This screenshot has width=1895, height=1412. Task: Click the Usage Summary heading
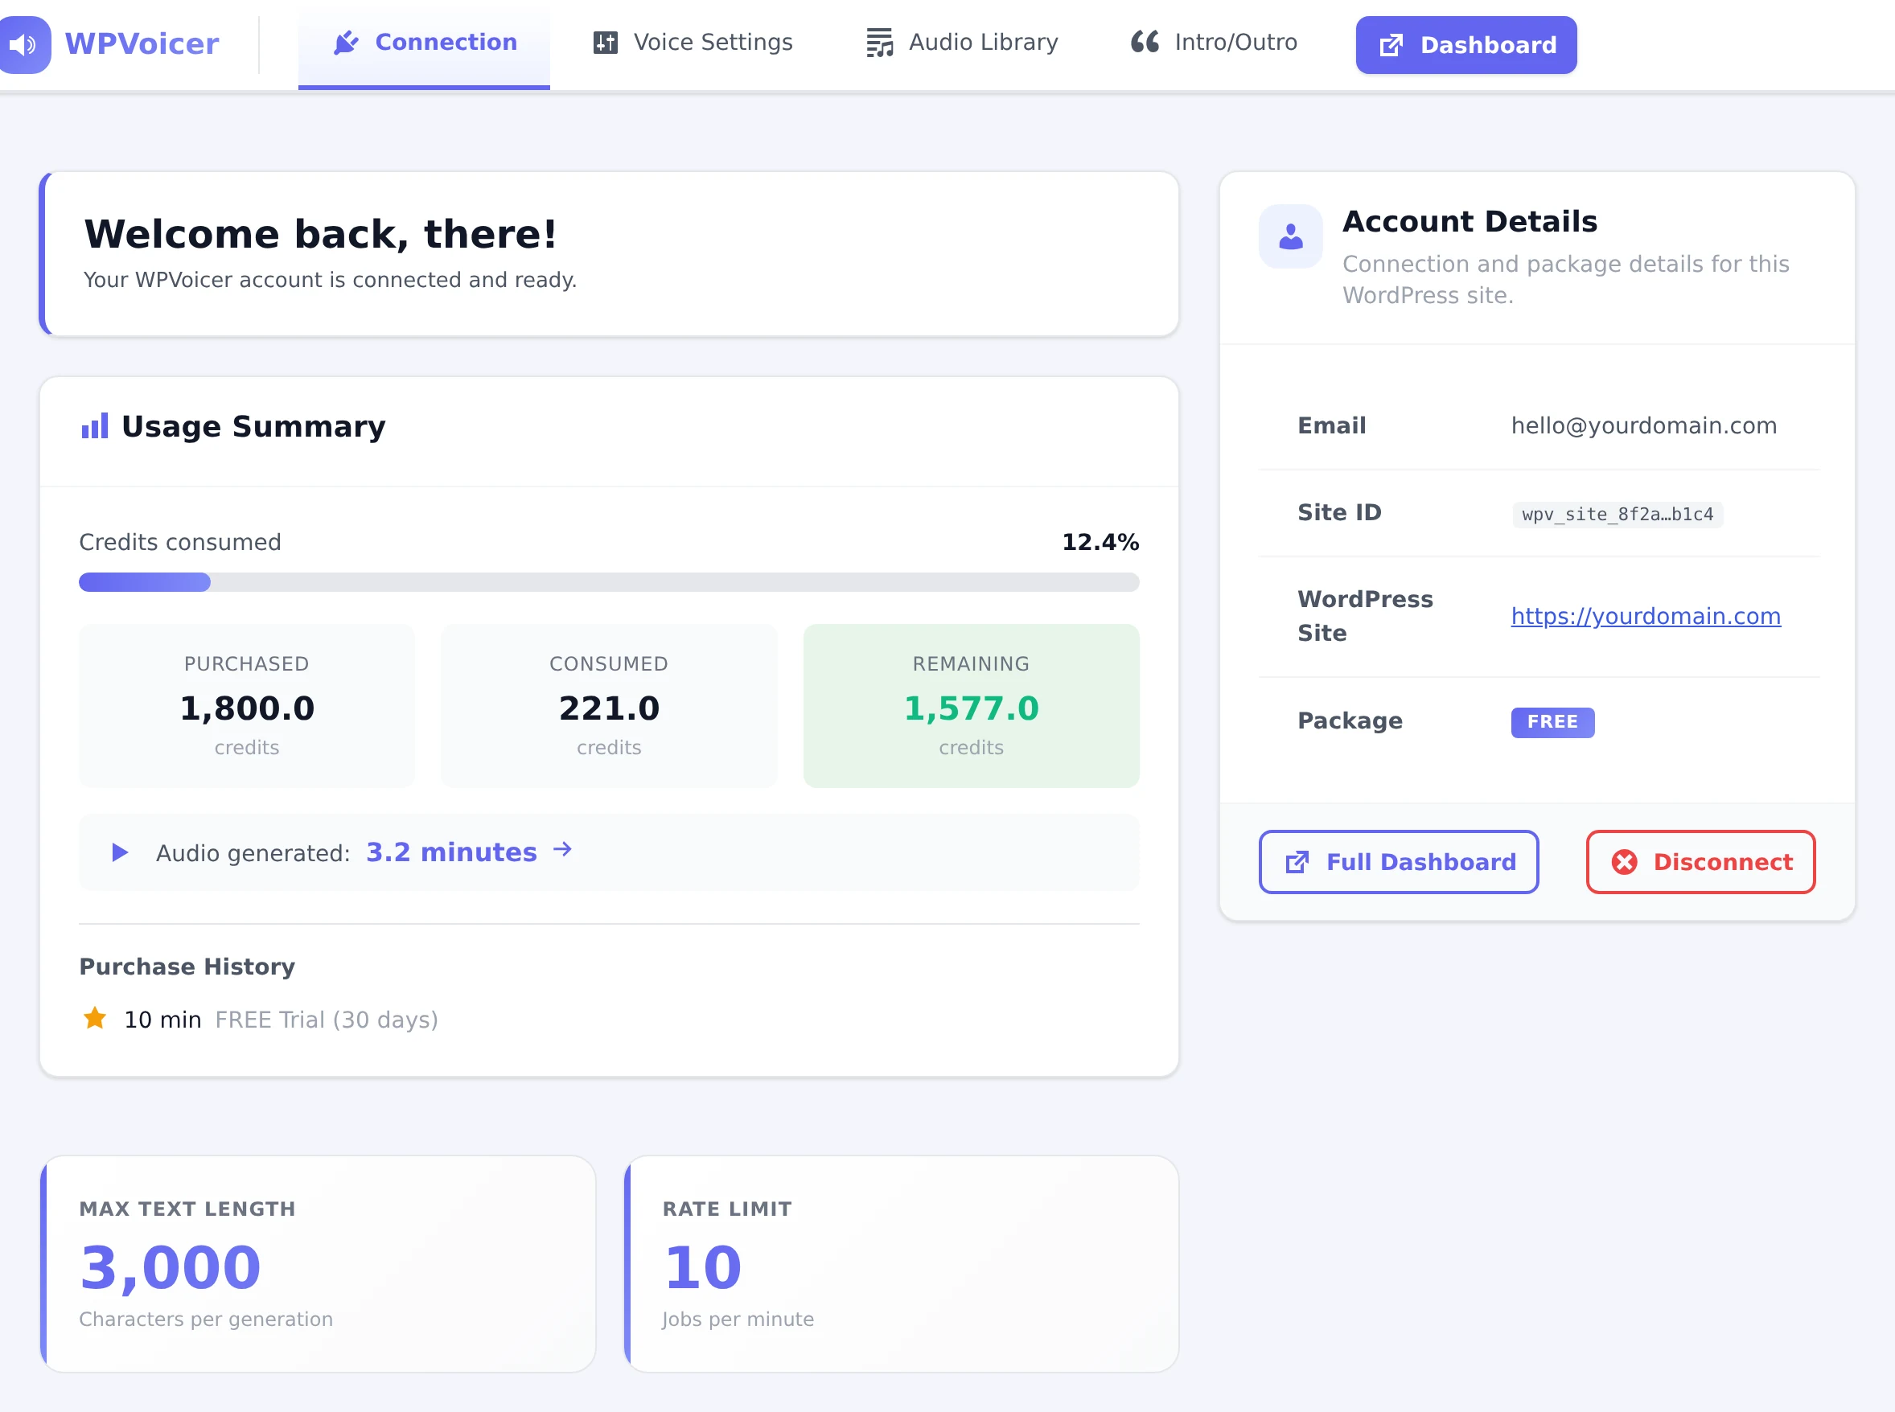point(253,425)
